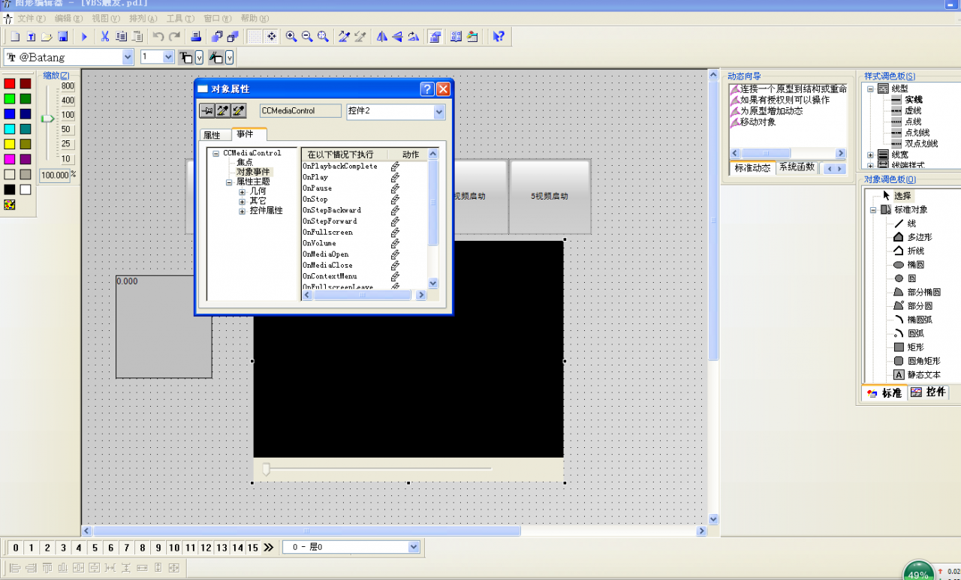961x580 pixels.
Task: Open the font size dropdown showing 1
Action: pyautogui.click(x=168, y=57)
